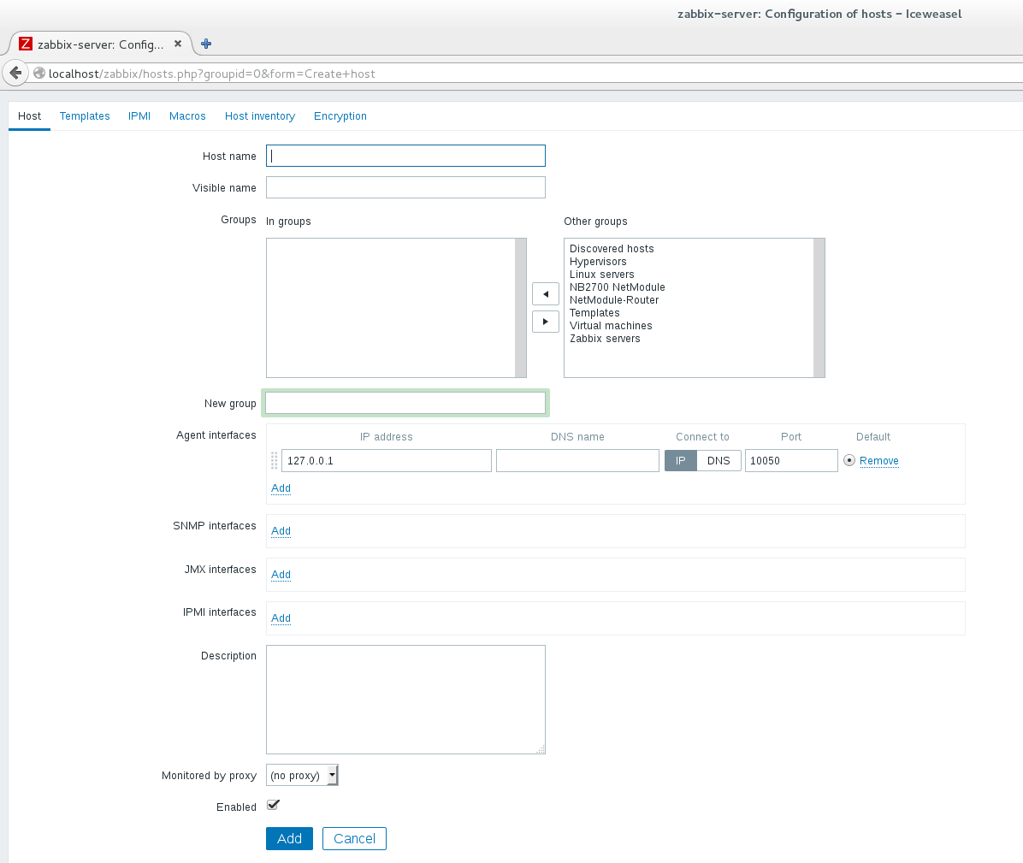Add an SNMP interface
The height and width of the screenshot is (863, 1023).
[x=281, y=531]
